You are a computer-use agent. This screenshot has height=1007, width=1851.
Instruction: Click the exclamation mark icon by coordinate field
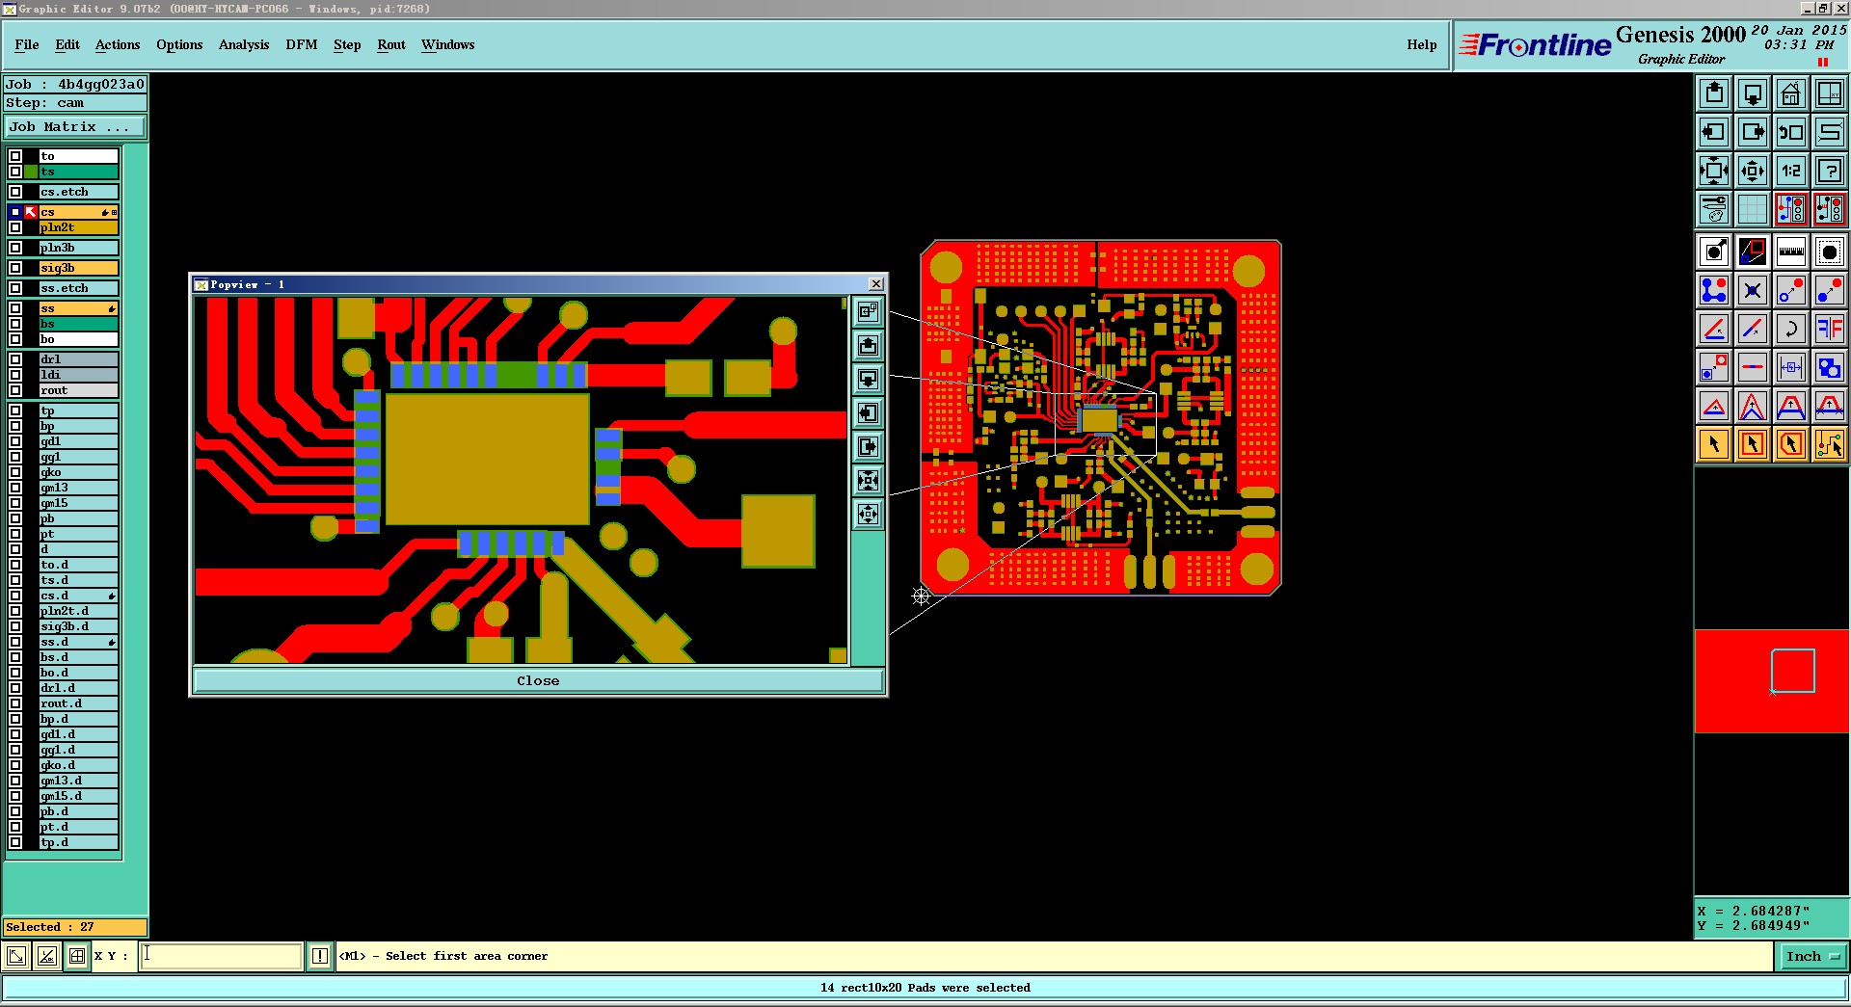click(x=320, y=956)
